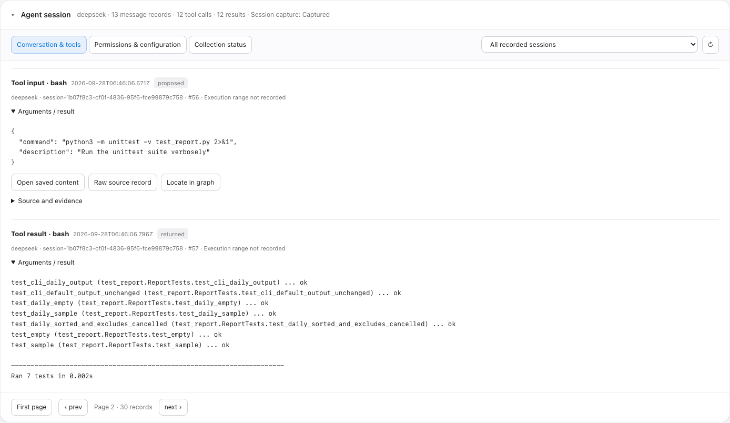Open saved content for bash input

pyautogui.click(x=48, y=183)
